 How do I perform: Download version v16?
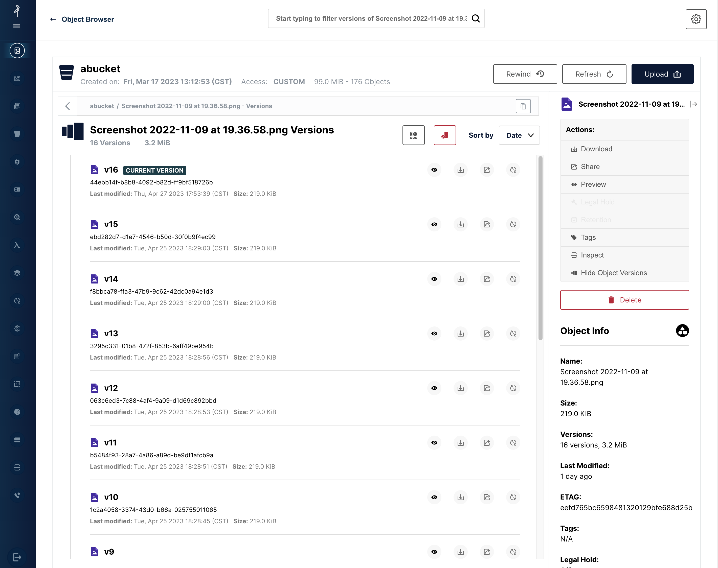pos(460,170)
